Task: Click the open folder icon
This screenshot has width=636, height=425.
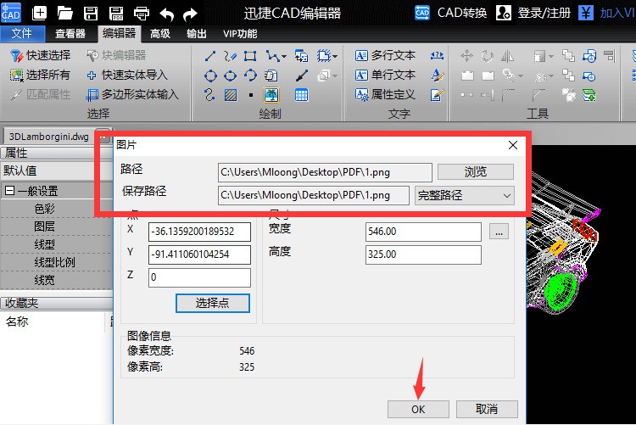Action: [64, 13]
